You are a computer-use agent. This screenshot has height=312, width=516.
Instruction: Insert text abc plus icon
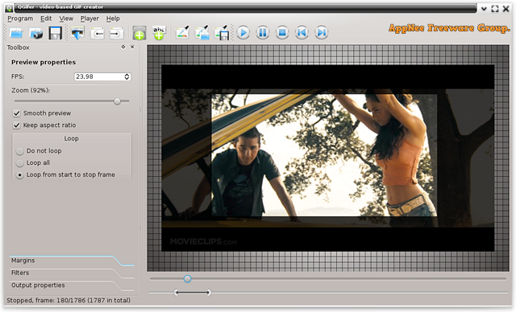pyautogui.click(x=160, y=33)
